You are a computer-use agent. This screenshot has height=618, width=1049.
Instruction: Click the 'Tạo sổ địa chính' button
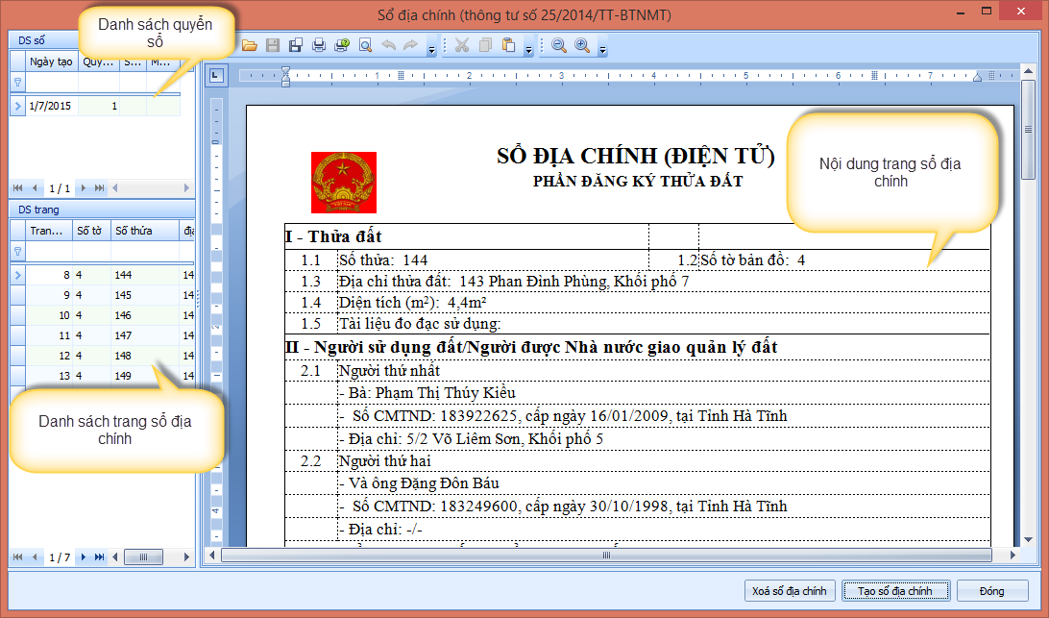(895, 590)
